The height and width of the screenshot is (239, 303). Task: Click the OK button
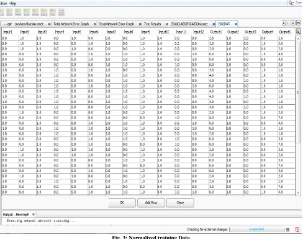pos(122,202)
